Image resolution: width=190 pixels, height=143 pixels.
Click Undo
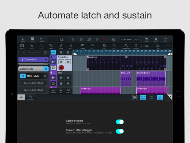click(x=83, y=47)
